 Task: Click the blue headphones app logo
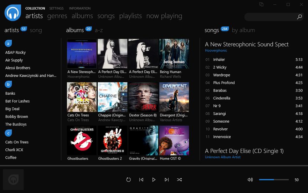(x=13, y=13)
